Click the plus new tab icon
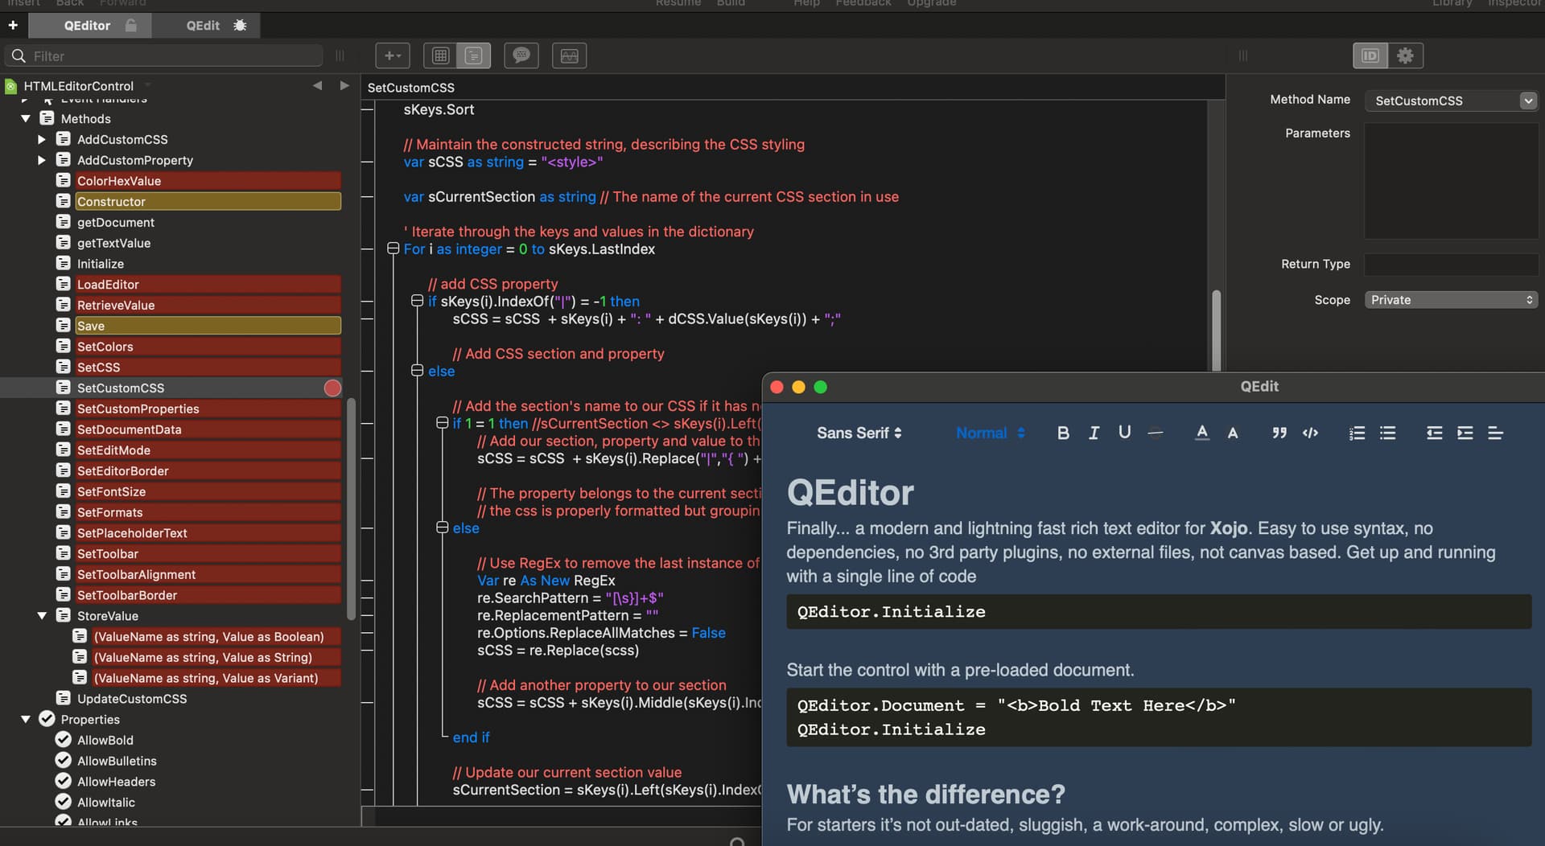 (13, 25)
